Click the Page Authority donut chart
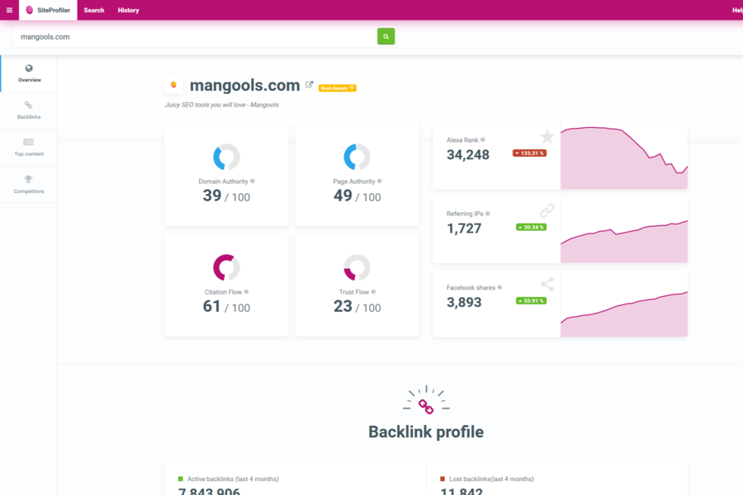Screen dimensions: 743x495 click(357, 157)
